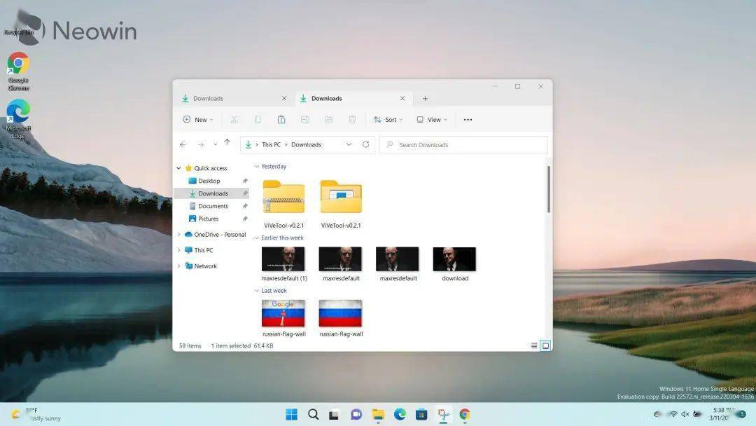Image resolution: width=756 pixels, height=426 pixels.
Task: Copy the selected item with the Copy icon
Action: pos(258,119)
